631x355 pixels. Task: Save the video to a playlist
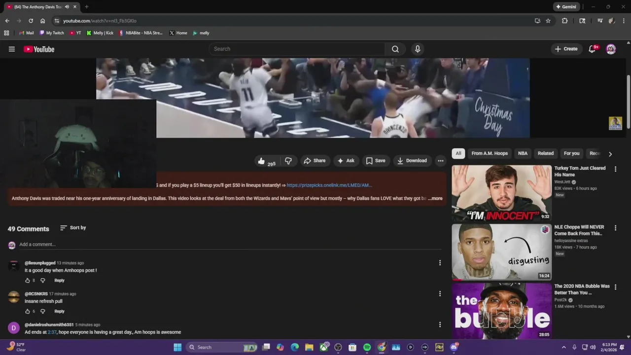[376, 161]
